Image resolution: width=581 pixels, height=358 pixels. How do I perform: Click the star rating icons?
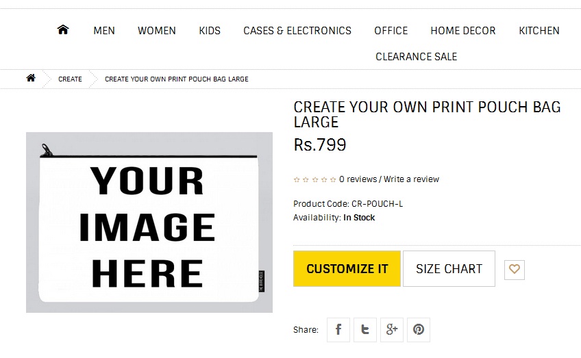(314, 179)
